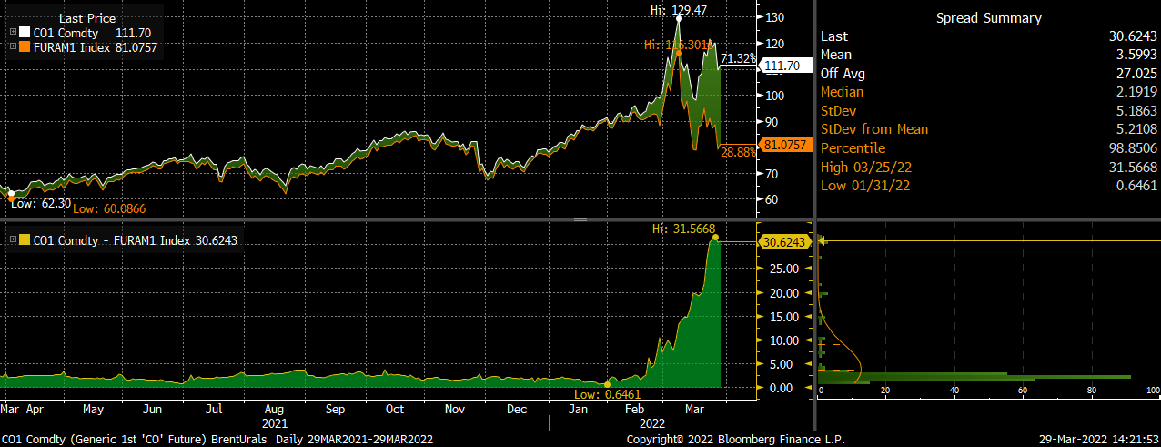This screenshot has height=447, width=1161.
Task: Click the orange 81.0757 price tag on axis
Action: pos(782,144)
